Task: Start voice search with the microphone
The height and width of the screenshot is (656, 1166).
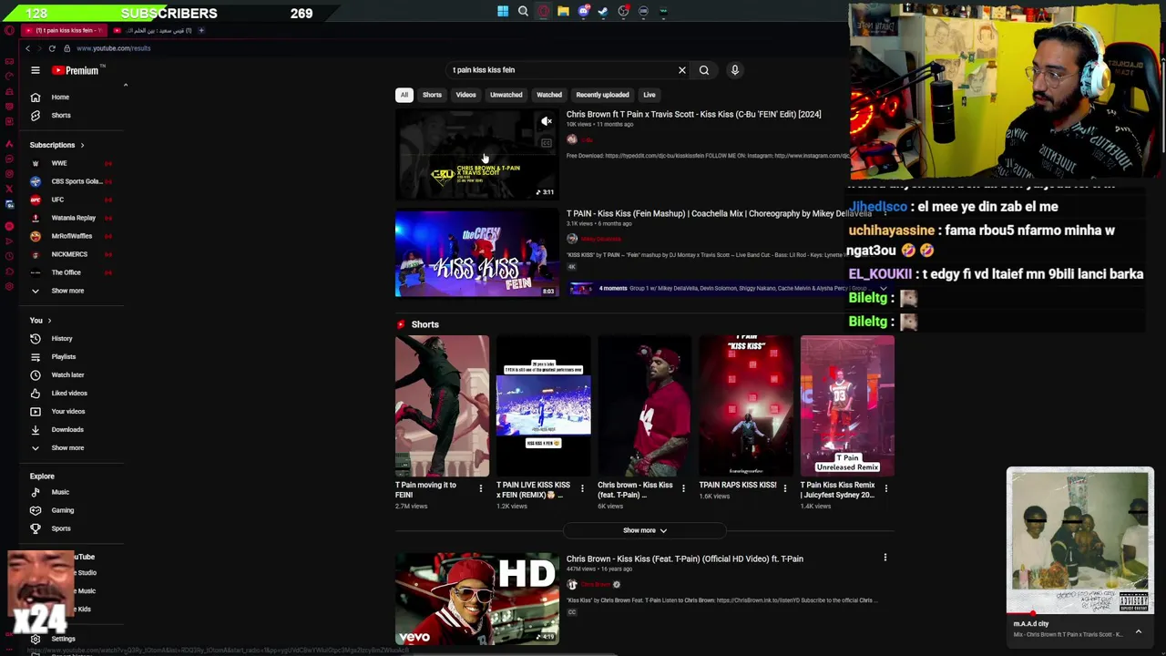Action: 734,70
